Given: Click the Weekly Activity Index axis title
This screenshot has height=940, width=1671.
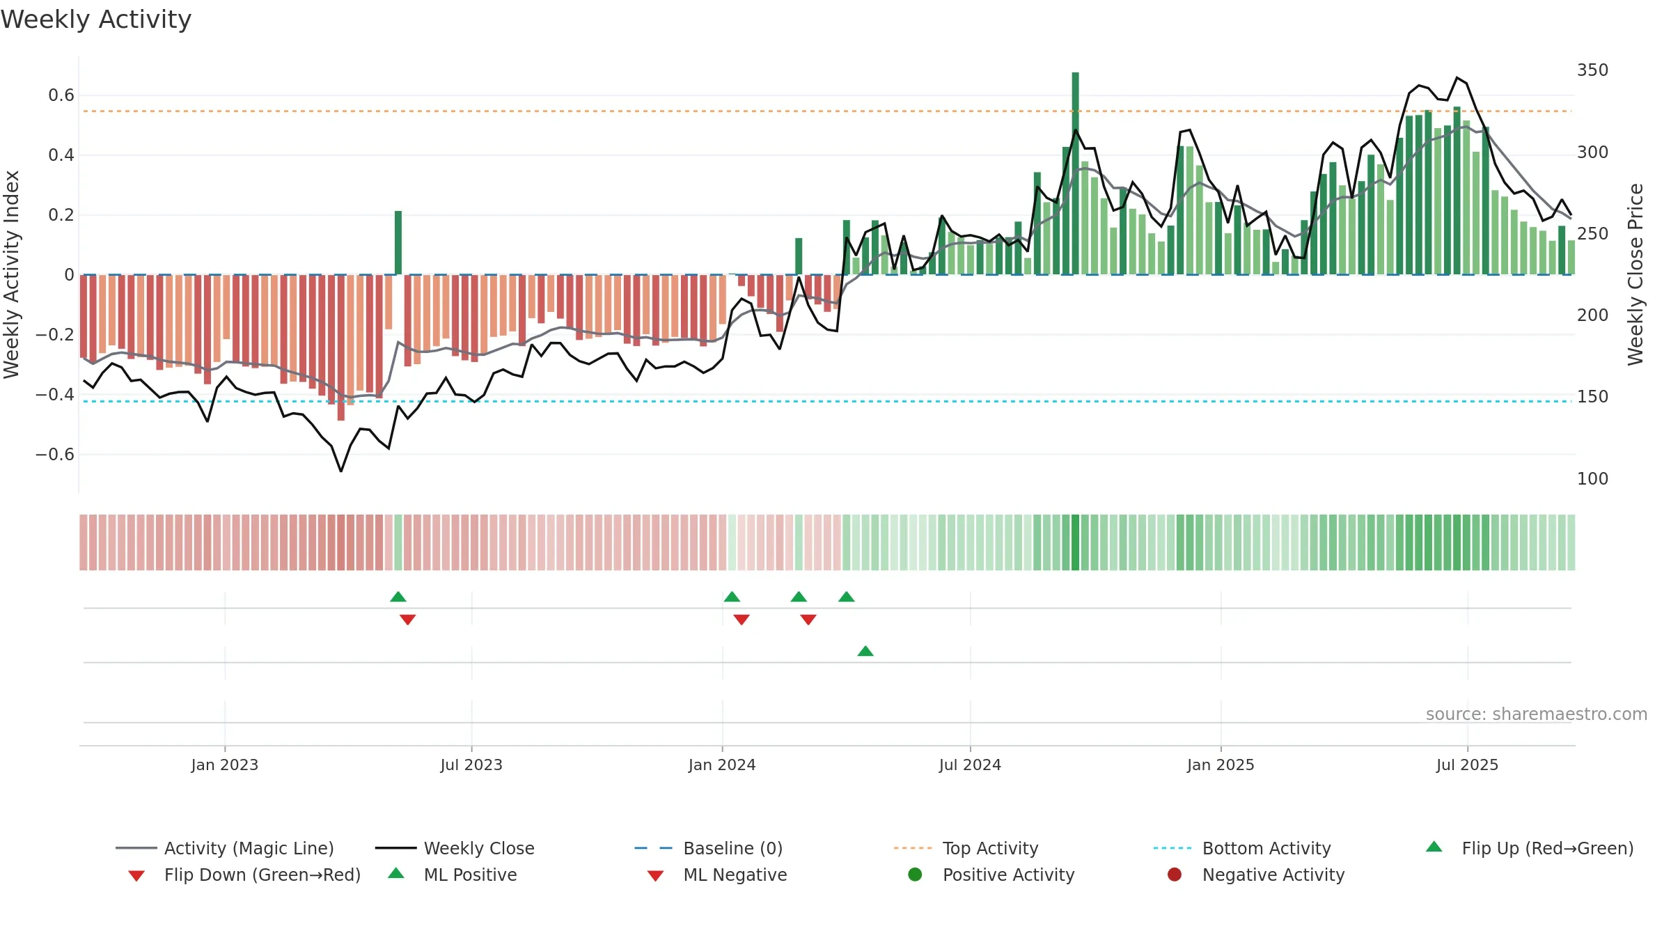Looking at the screenshot, I should pos(11,274).
